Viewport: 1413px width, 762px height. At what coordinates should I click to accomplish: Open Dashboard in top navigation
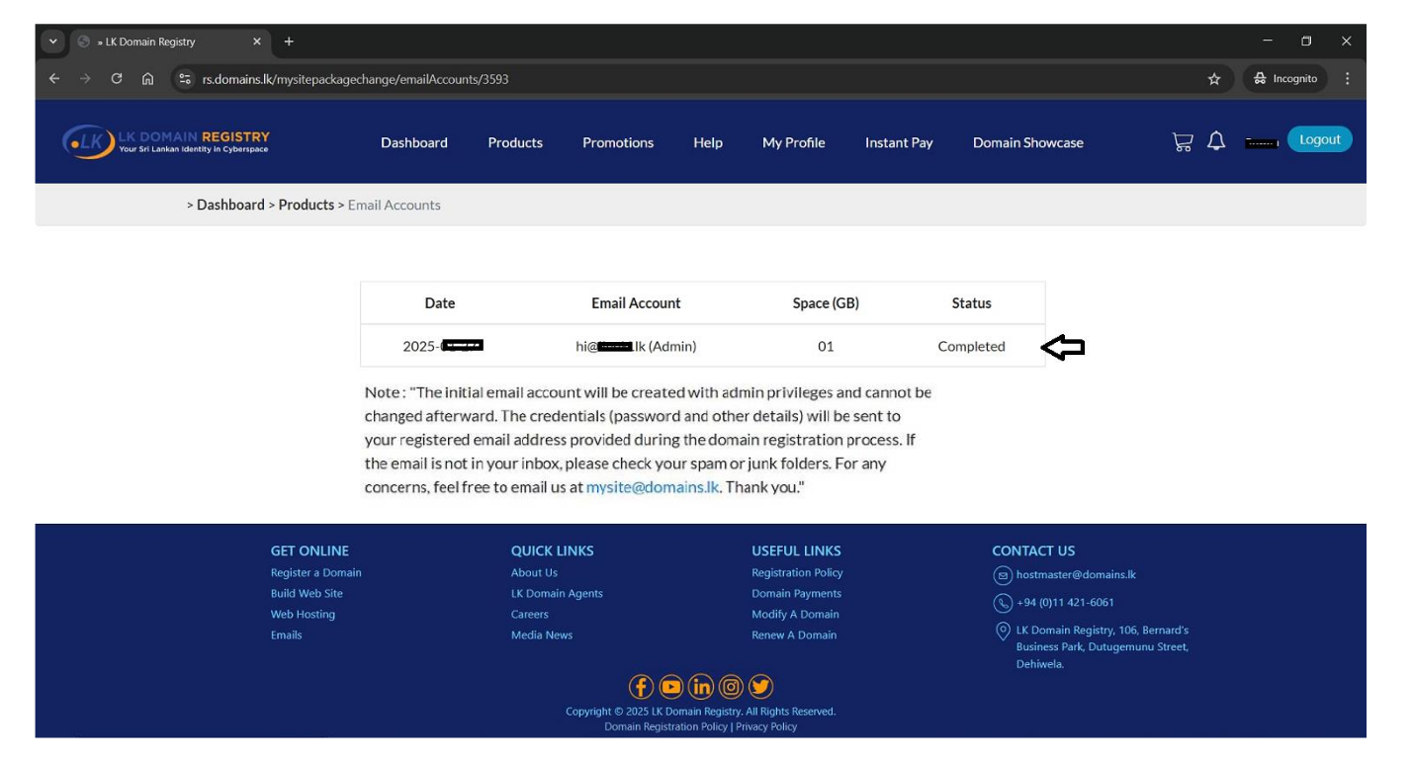click(414, 142)
